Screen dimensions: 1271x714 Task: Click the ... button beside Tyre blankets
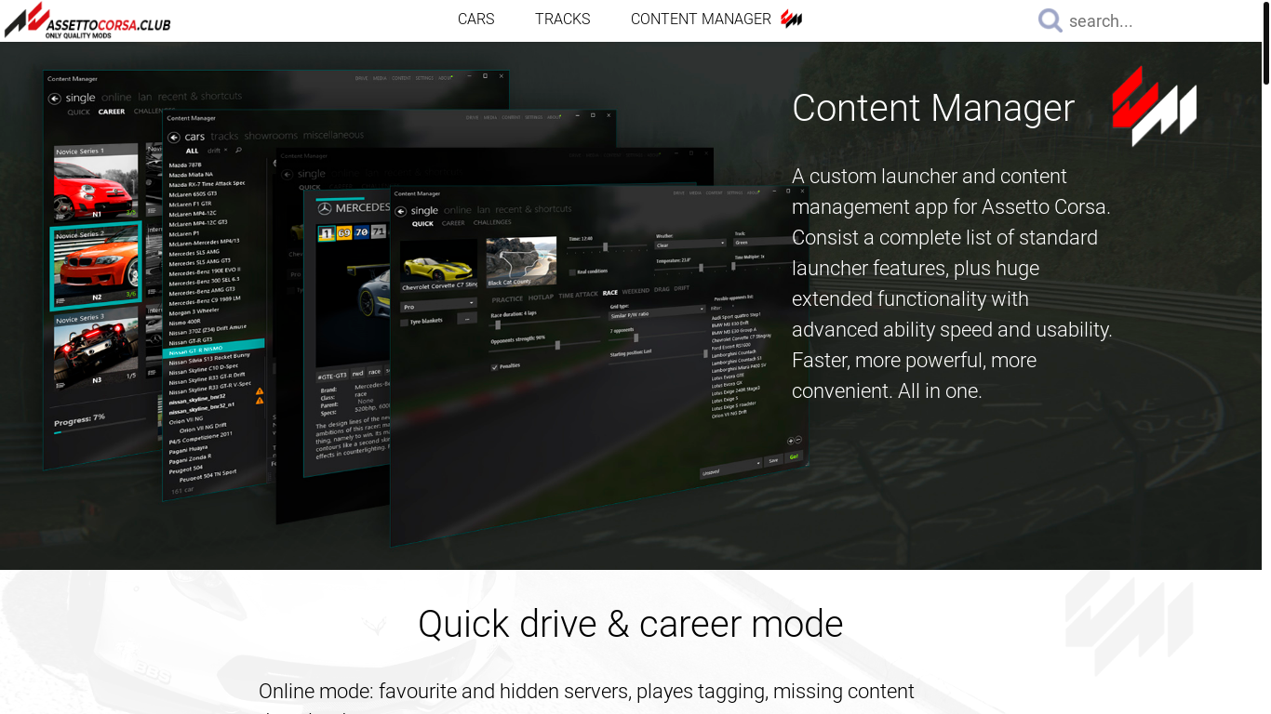467,319
